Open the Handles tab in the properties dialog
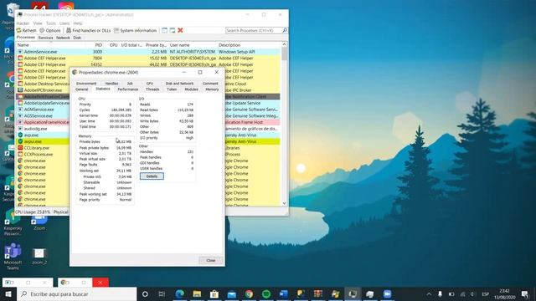This screenshot has height=301, width=536. [111, 84]
